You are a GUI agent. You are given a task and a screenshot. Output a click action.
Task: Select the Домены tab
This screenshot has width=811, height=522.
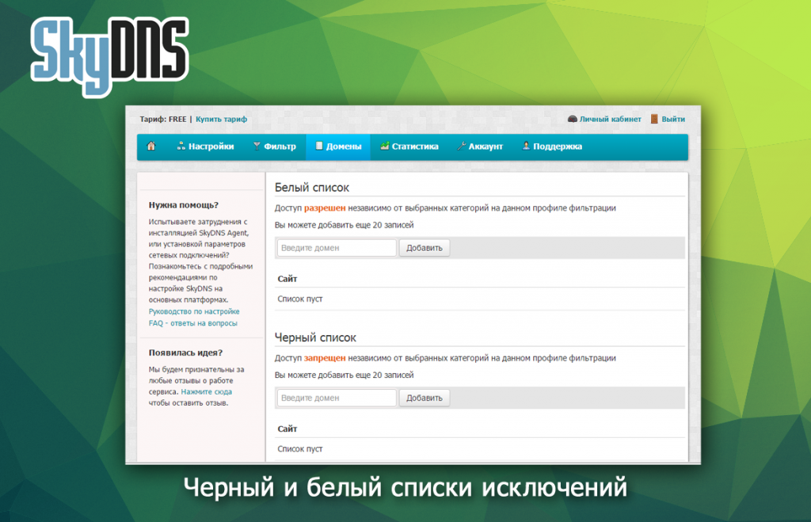(x=338, y=147)
